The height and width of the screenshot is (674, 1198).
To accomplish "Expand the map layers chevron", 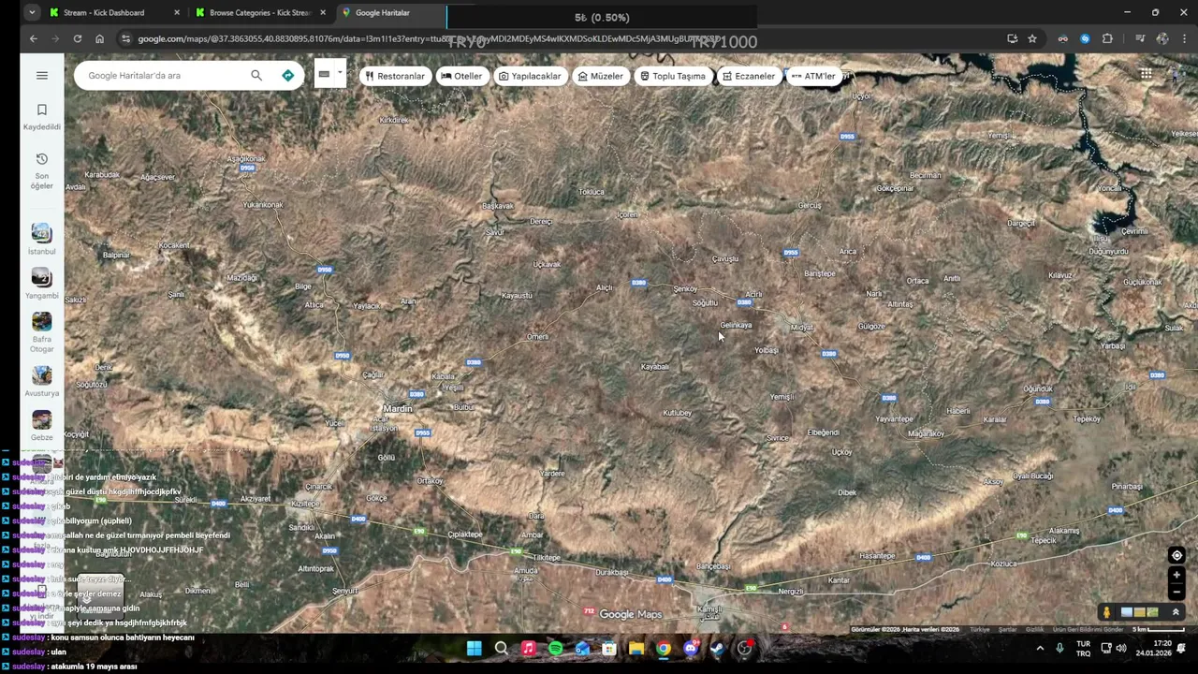I will click(1176, 612).
